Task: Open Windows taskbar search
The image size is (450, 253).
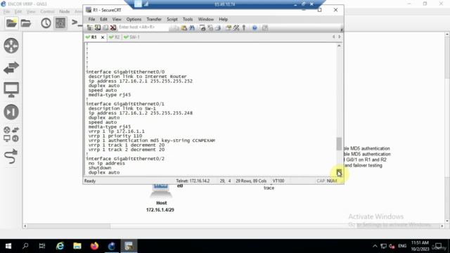Action: pyautogui.click(x=25, y=246)
